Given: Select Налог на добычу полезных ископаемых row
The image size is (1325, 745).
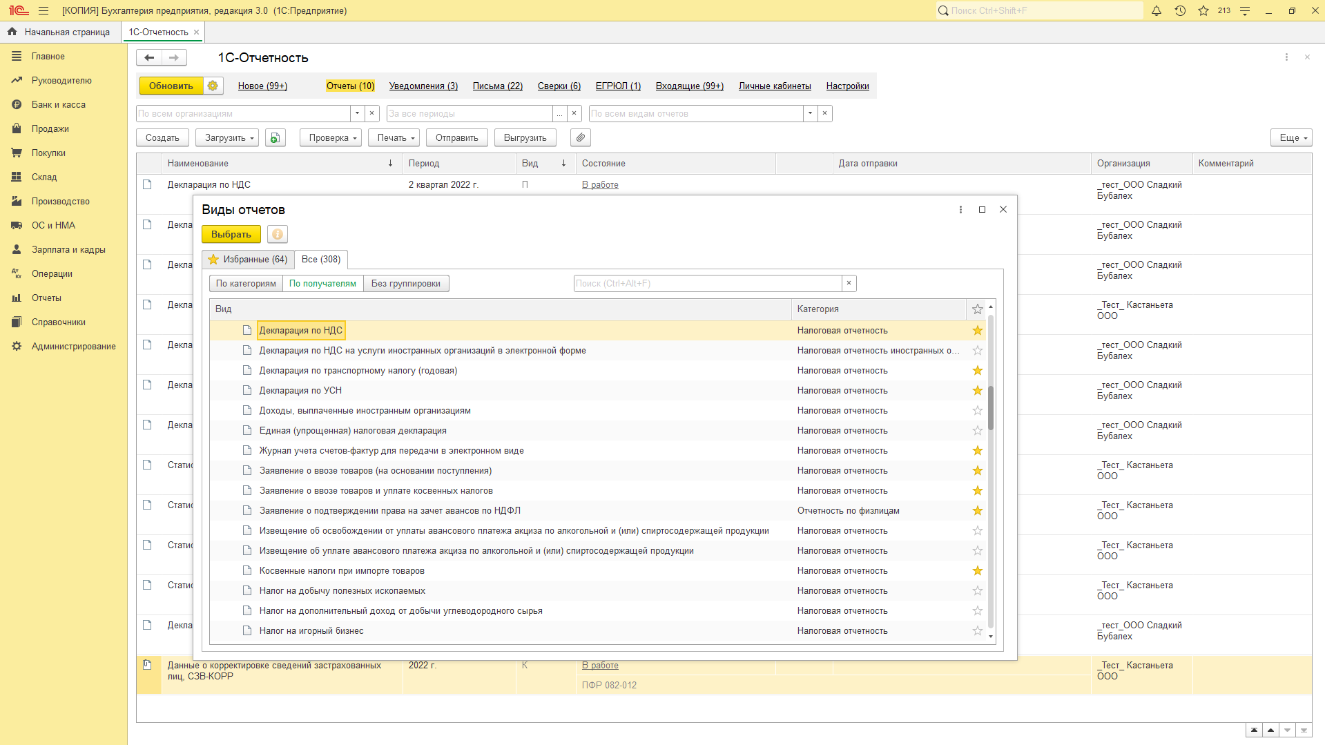Looking at the screenshot, I should pos(599,591).
